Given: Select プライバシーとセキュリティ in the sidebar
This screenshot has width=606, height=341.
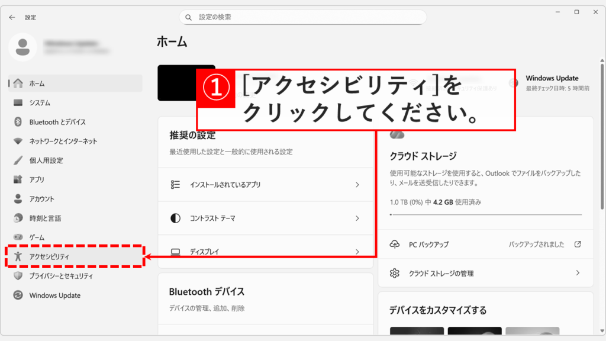Looking at the screenshot, I should [65, 275].
